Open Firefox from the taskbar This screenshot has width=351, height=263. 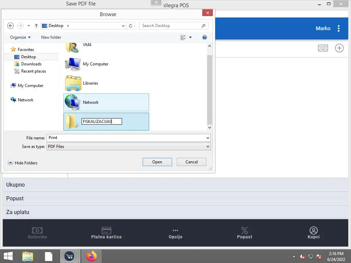91,256
